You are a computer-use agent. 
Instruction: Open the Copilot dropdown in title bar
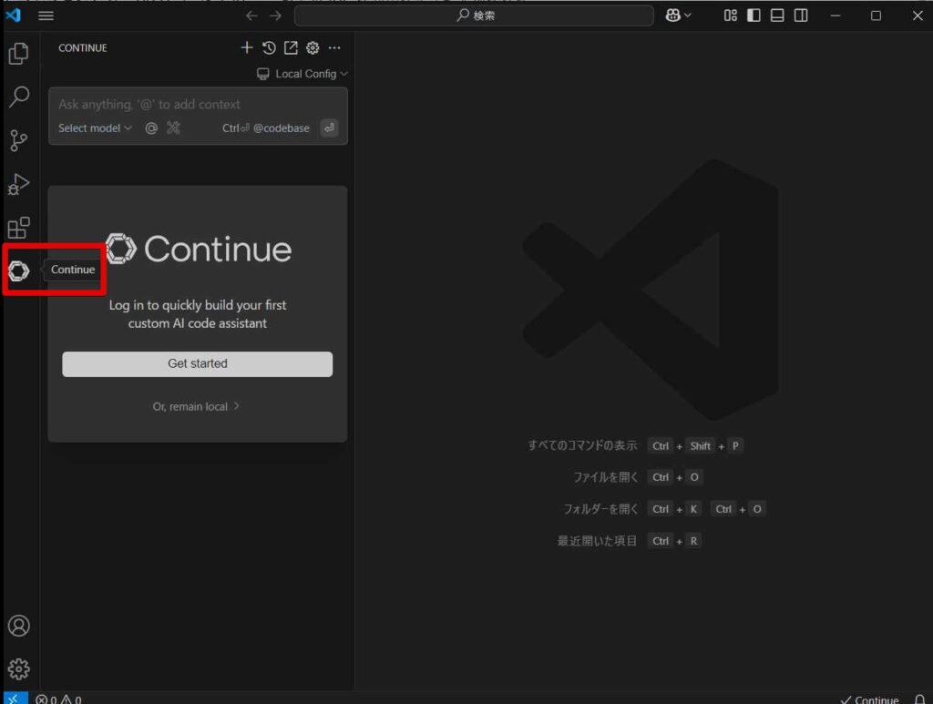coord(678,15)
